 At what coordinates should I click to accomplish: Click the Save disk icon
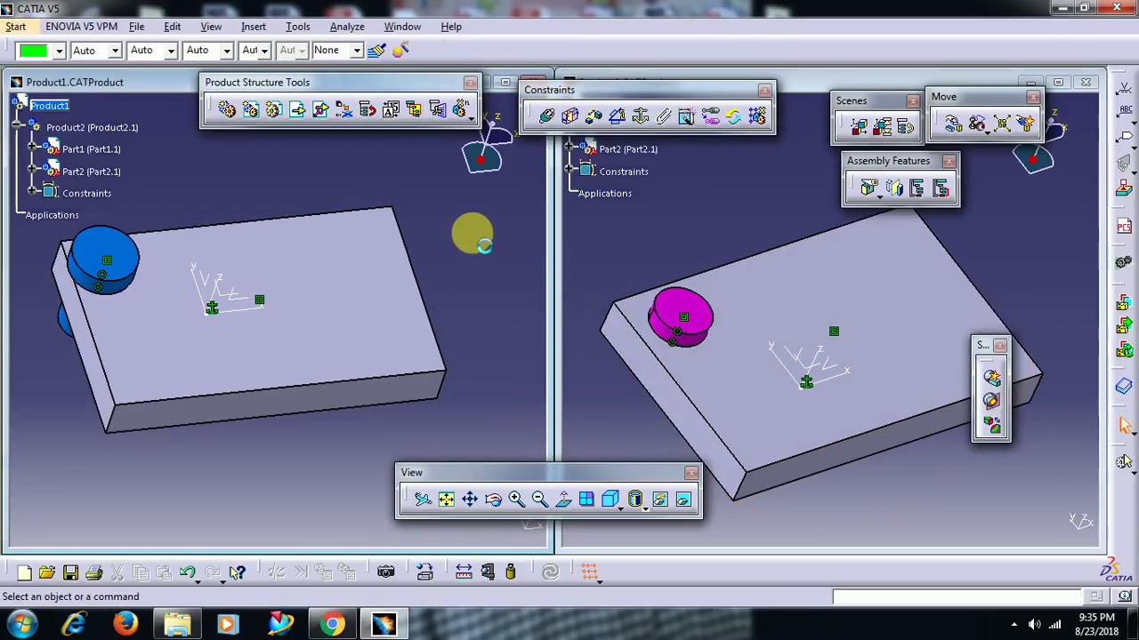(70, 572)
